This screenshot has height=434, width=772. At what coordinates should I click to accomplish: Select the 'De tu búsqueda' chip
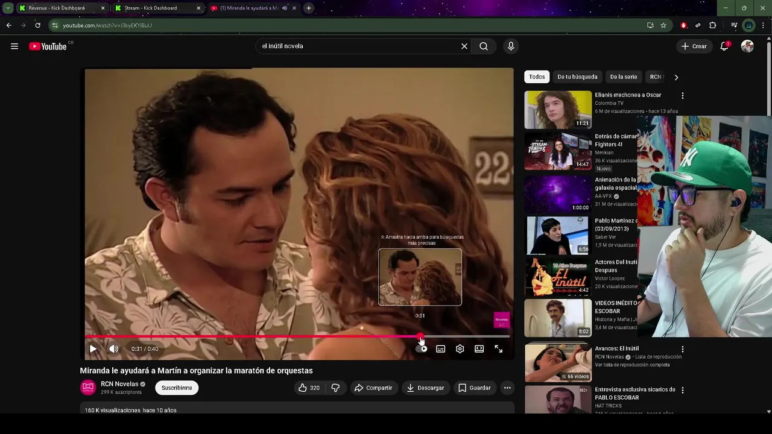coord(577,77)
